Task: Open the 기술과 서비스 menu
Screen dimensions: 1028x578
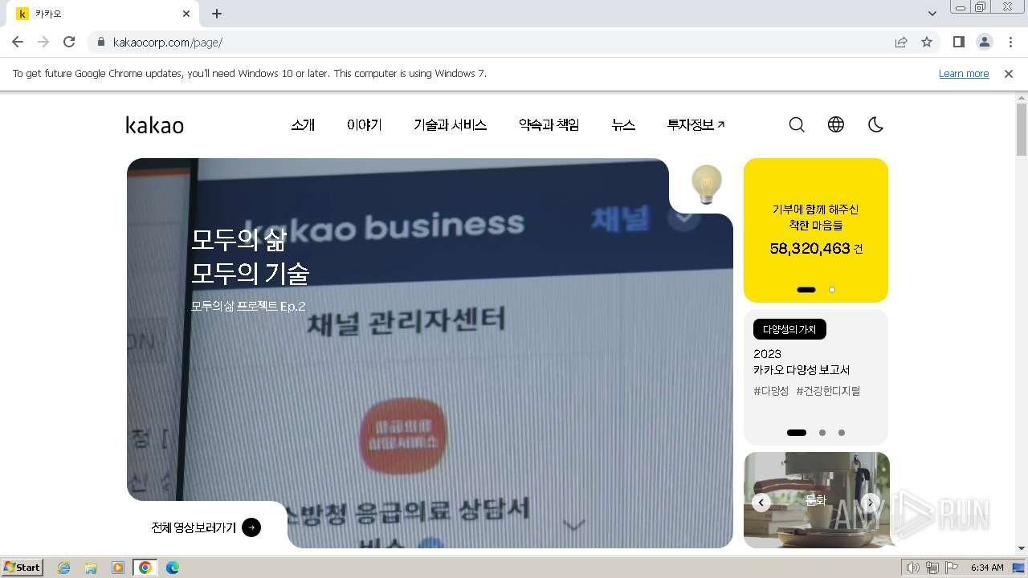Action: [451, 124]
